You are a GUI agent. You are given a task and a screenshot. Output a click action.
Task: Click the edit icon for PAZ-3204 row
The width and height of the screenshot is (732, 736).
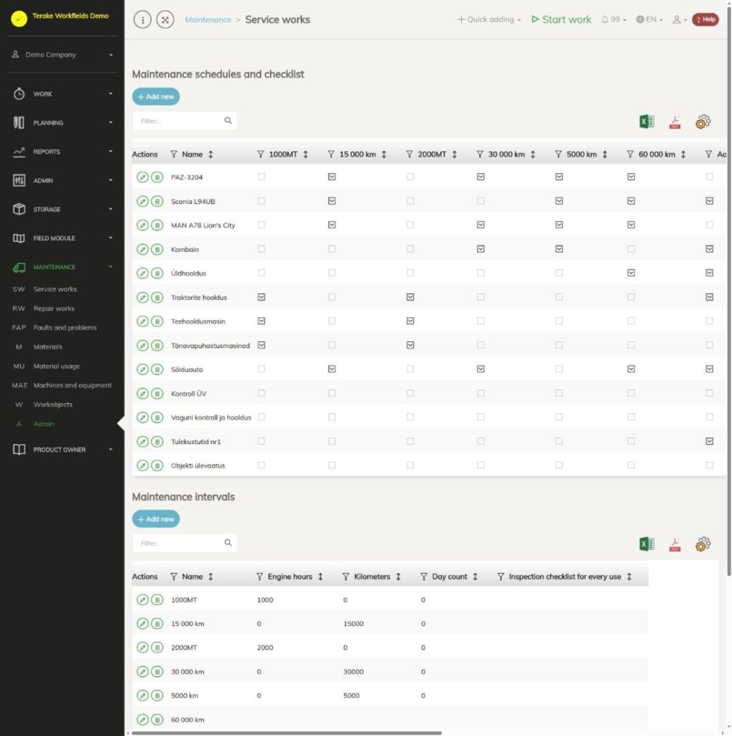tap(142, 177)
